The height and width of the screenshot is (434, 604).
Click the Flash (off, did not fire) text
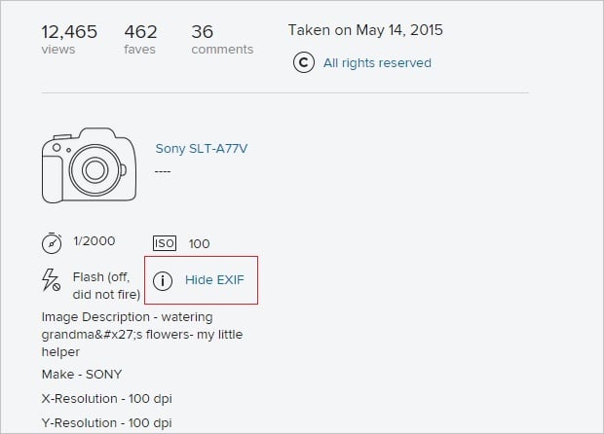point(106,285)
